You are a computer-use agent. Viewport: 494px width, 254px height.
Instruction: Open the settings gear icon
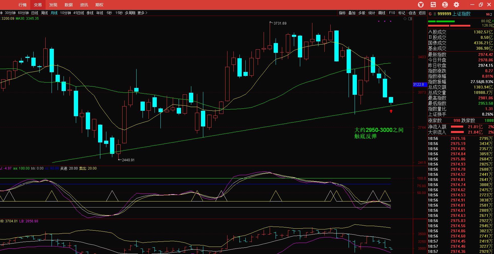(x=456, y=5)
